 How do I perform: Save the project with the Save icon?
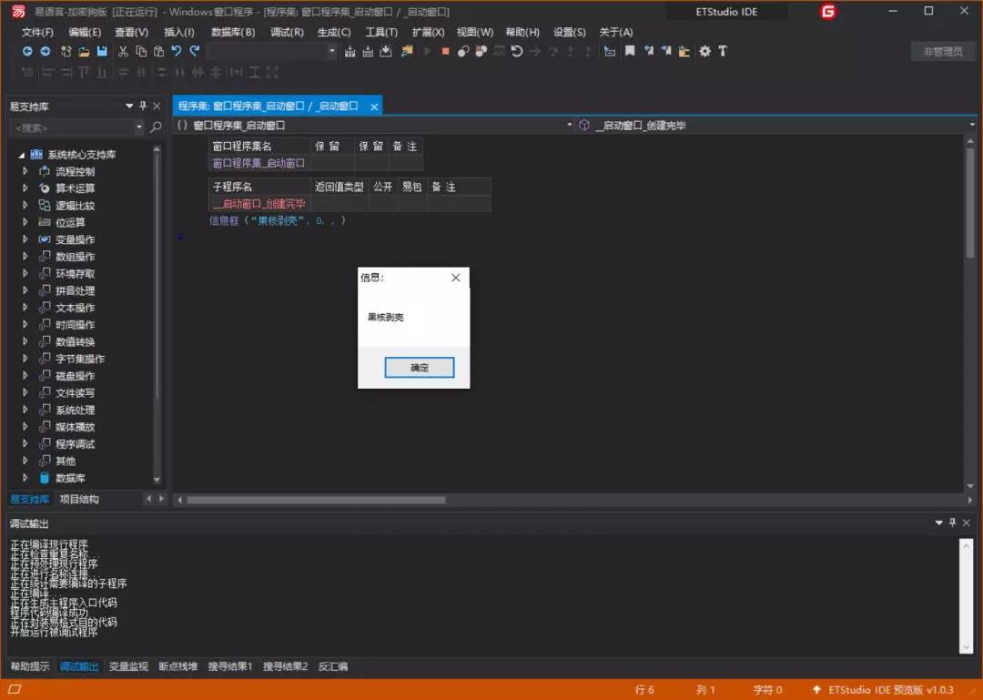pos(101,52)
